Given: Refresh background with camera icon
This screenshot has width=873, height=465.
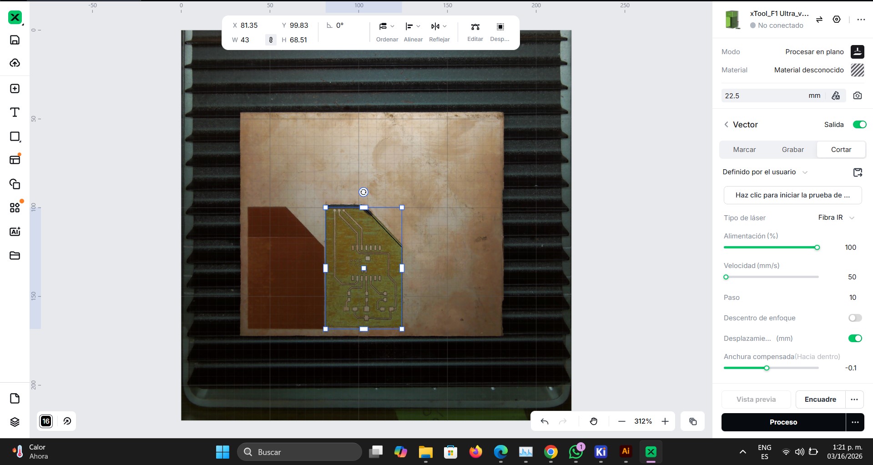Looking at the screenshot, I should point(858,96).
